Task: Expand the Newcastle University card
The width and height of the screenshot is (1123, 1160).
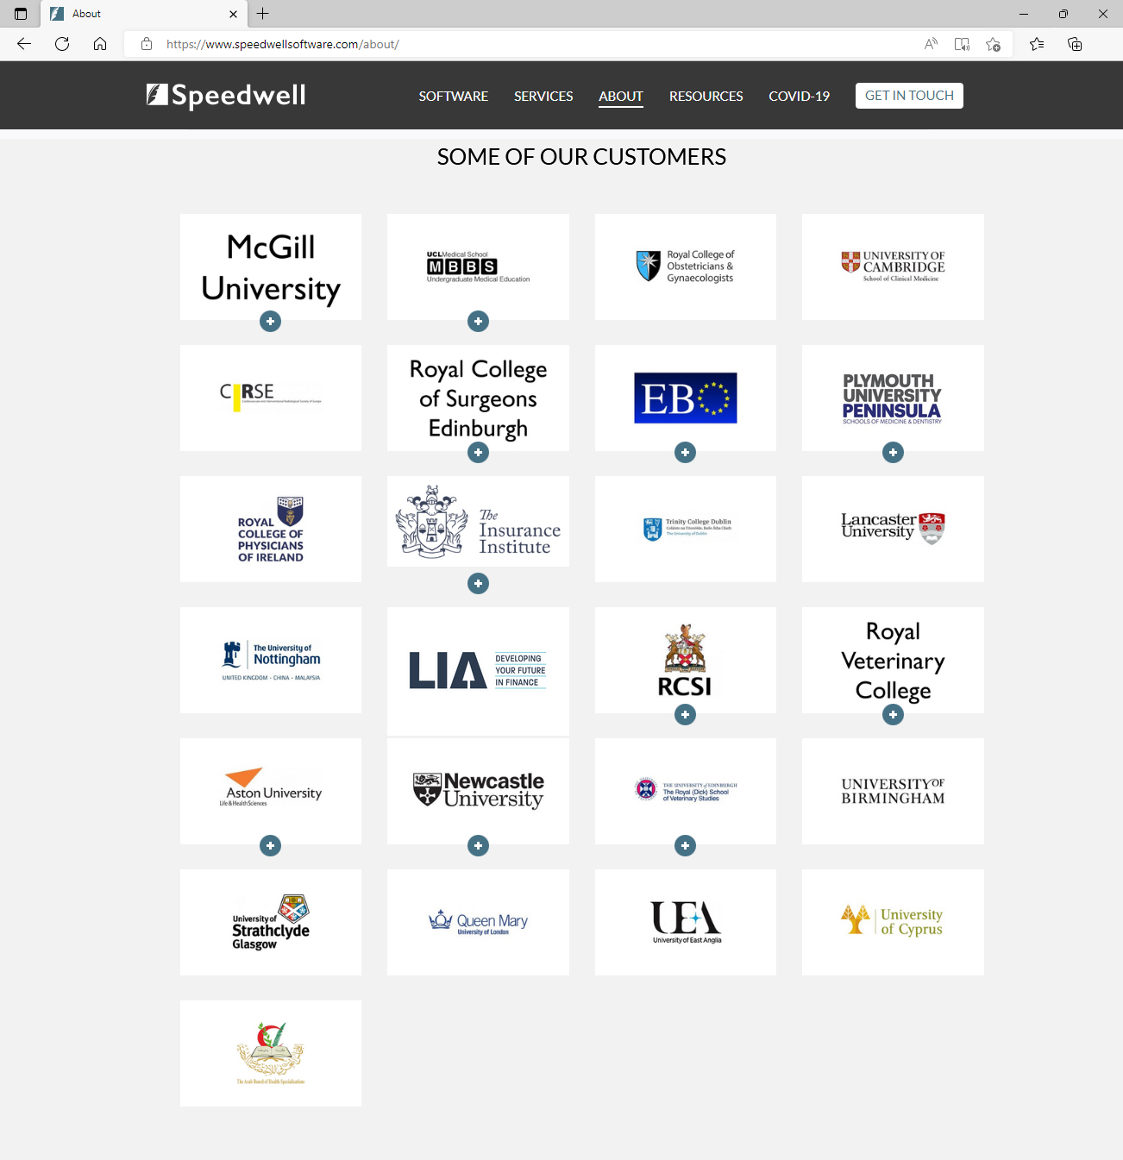Action: tap(478, 845)
